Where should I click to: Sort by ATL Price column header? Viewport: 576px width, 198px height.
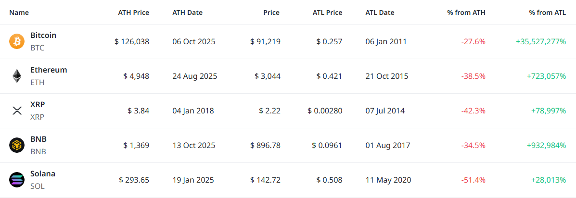coord(327,12)
